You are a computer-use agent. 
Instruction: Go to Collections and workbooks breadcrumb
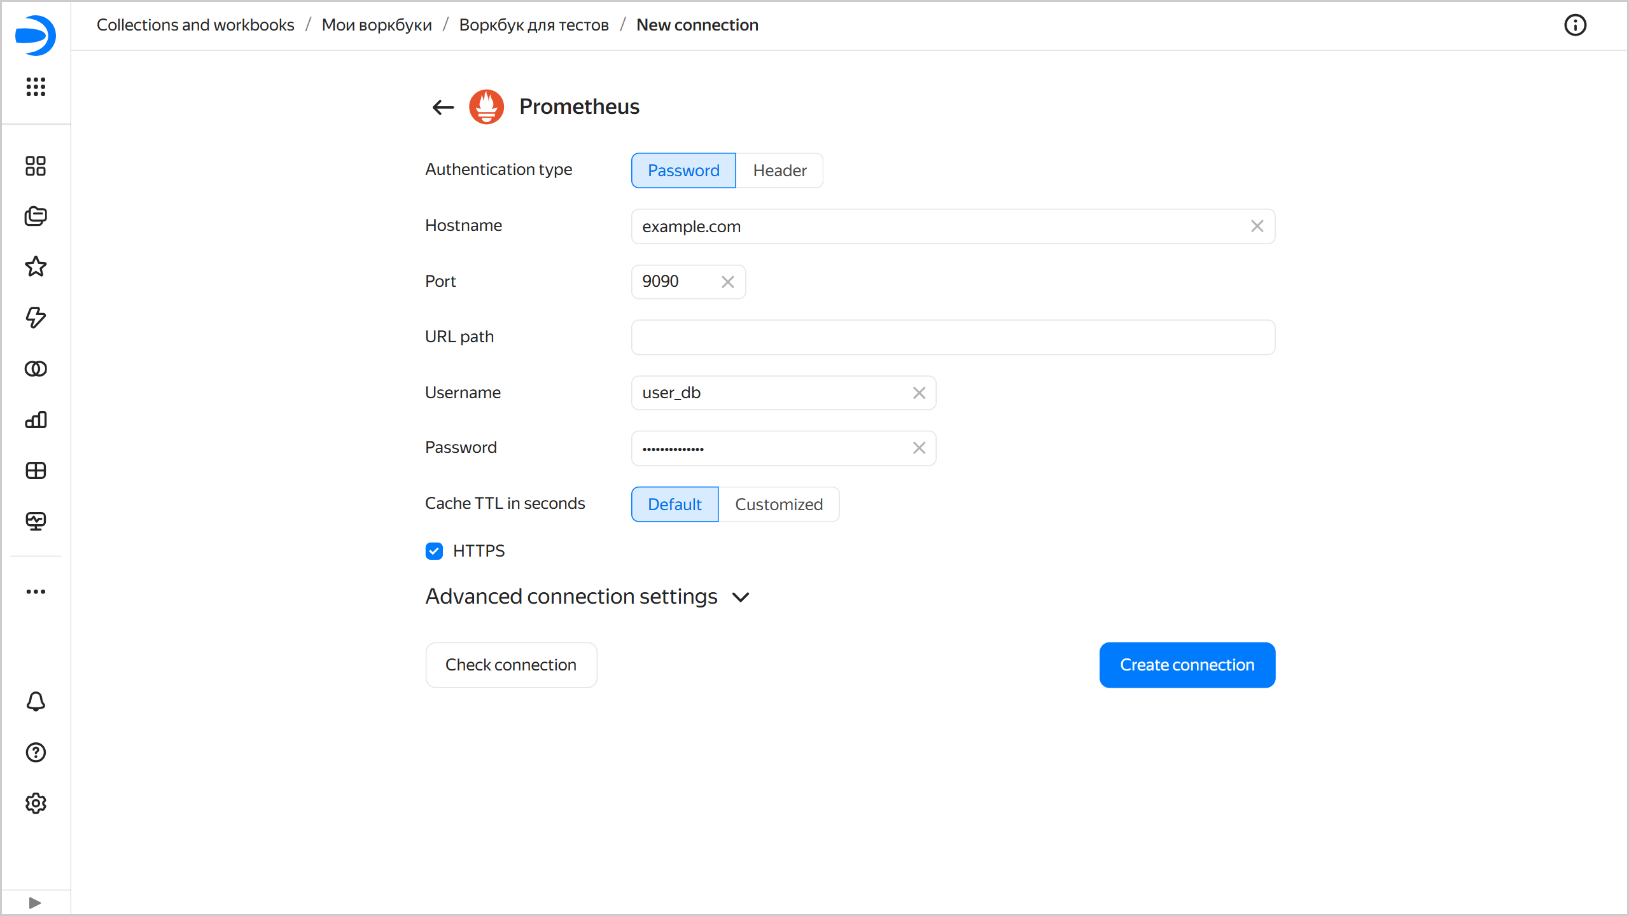(x=195, y=25)
